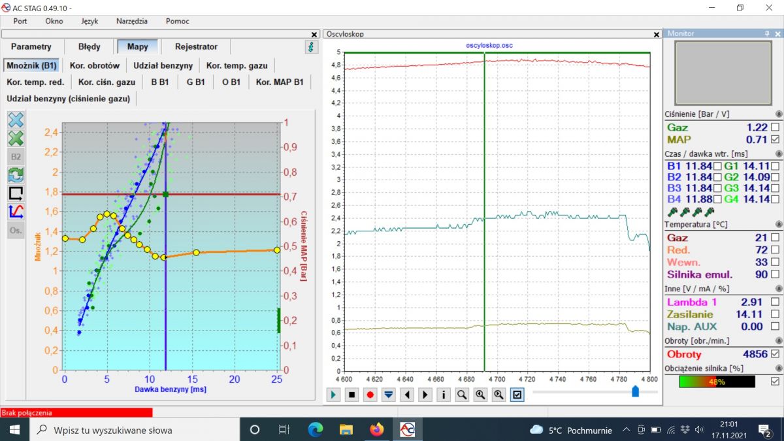784x441 pixels.
Task: Collapse the Temperatura section
Action: point(778,225)
